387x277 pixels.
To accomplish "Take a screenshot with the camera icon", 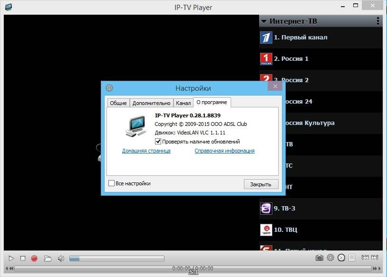I will pyautogui.click(x=319, y=258).
